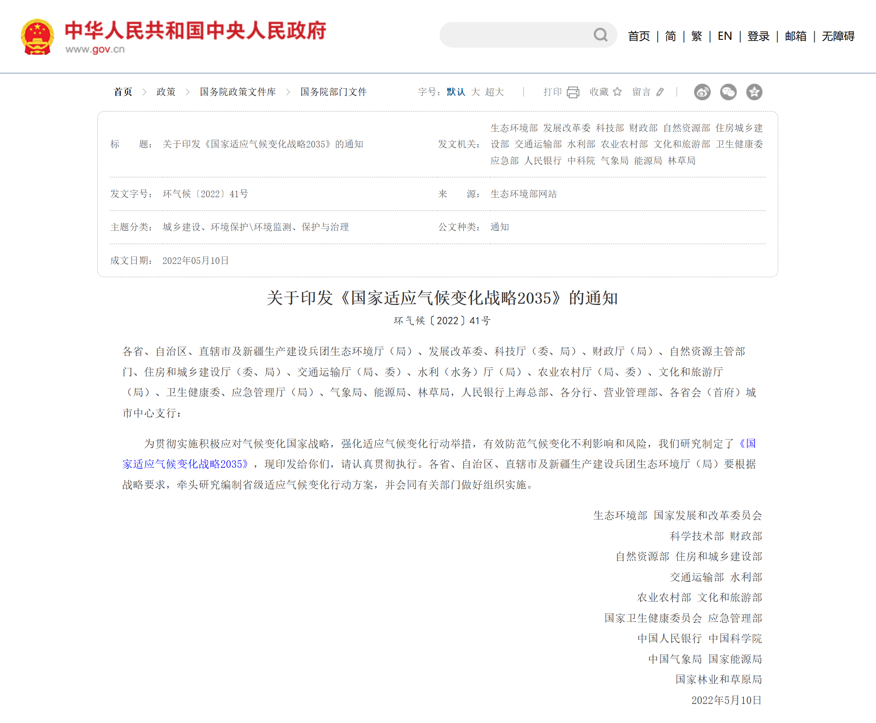Open 国务院部门文件 breadcrumb
876x723 pixels.
pos(334,92)
